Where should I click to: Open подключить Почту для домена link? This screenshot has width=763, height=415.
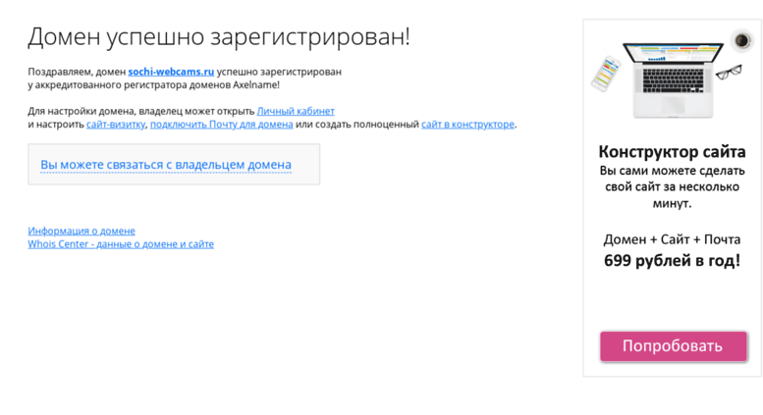click(x=221, y=124)
